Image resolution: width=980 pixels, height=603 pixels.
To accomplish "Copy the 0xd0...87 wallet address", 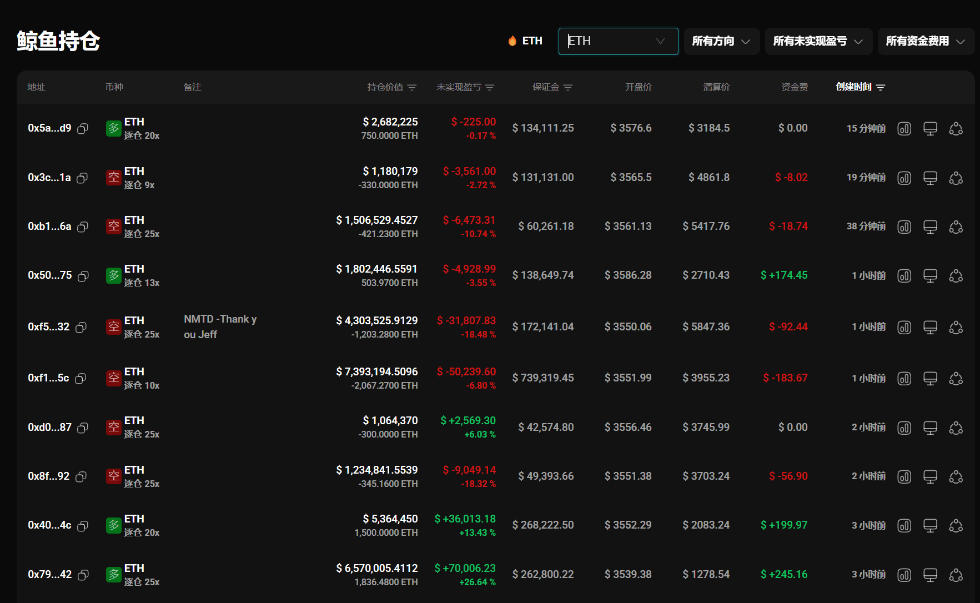I will click(x=83, y=428).
